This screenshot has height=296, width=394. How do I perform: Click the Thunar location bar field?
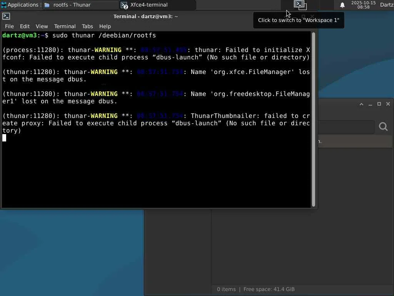coord(346,126)
